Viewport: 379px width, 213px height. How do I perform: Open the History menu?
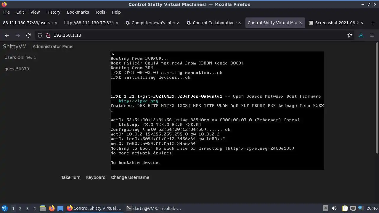[x=53, y=12]
